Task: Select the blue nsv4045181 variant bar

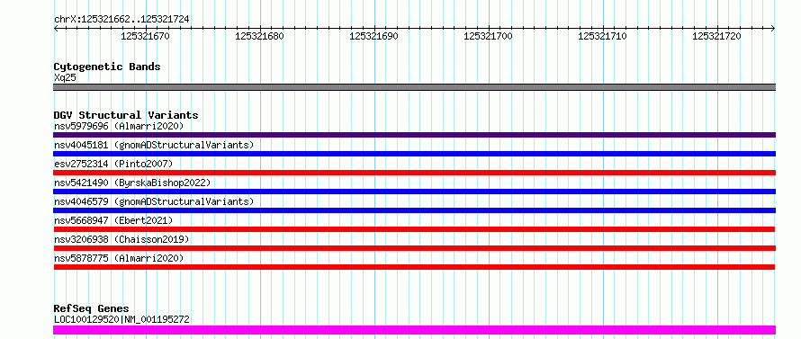Action: pos(414,154)
